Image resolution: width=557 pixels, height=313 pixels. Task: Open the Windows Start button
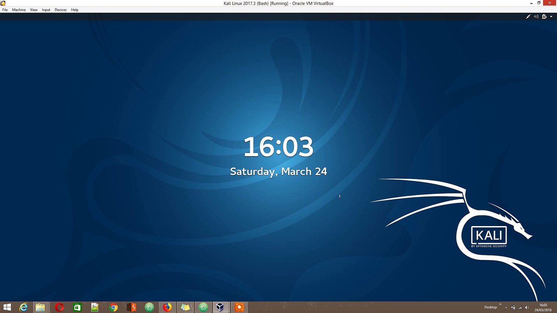tap(7, 307)
